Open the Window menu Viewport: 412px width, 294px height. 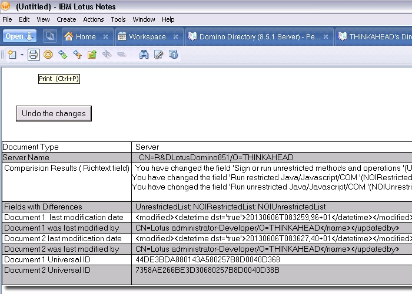click(144, 19)
